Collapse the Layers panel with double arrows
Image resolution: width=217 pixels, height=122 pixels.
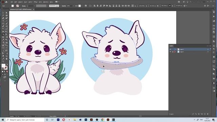(x=208, y=46)
